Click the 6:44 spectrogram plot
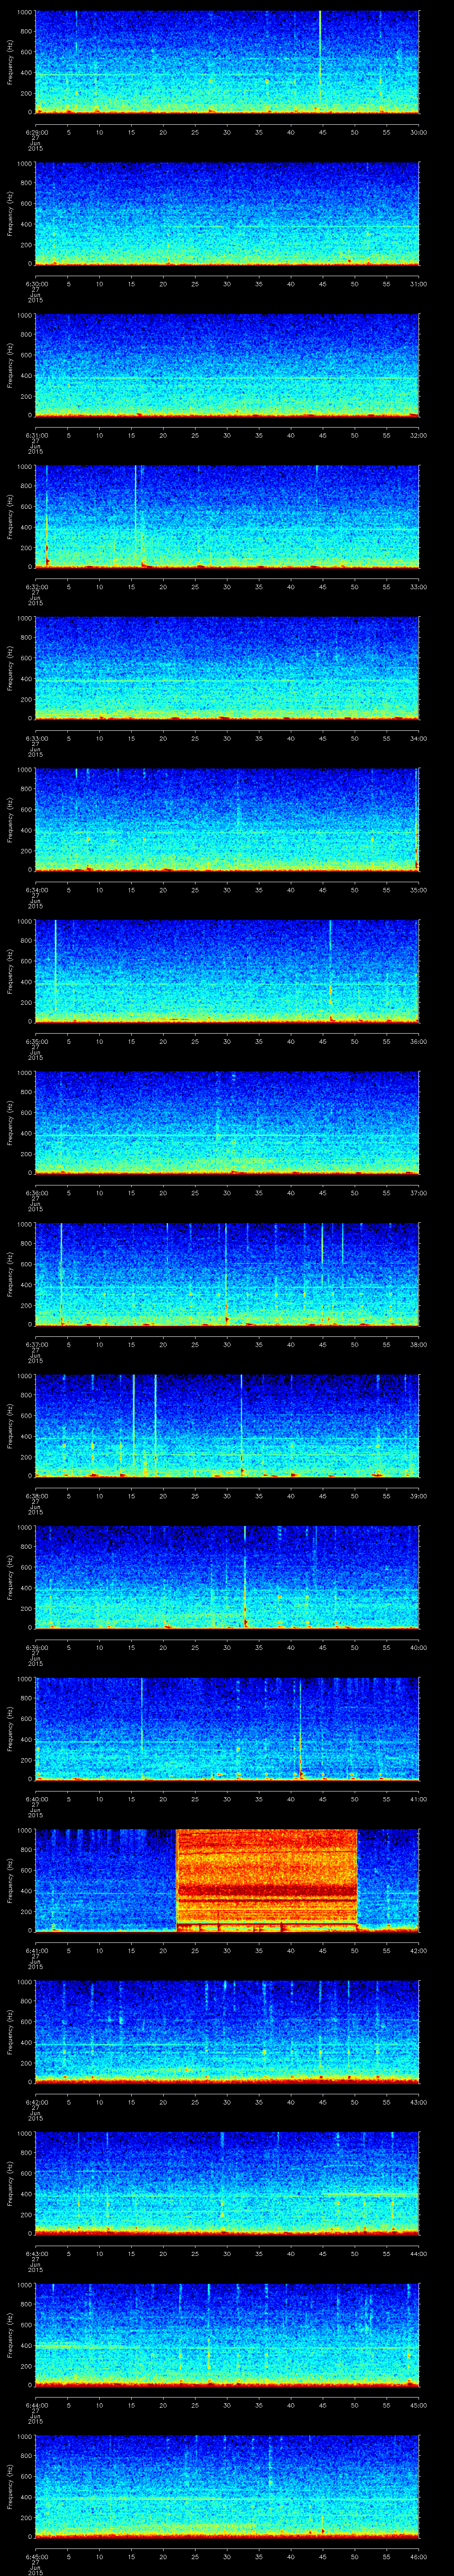Viewport: 454px width, 2576px height. [x=227, y=2335]
